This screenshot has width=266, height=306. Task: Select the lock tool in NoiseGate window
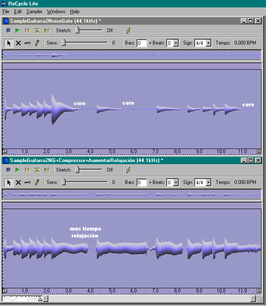point(28,43)
